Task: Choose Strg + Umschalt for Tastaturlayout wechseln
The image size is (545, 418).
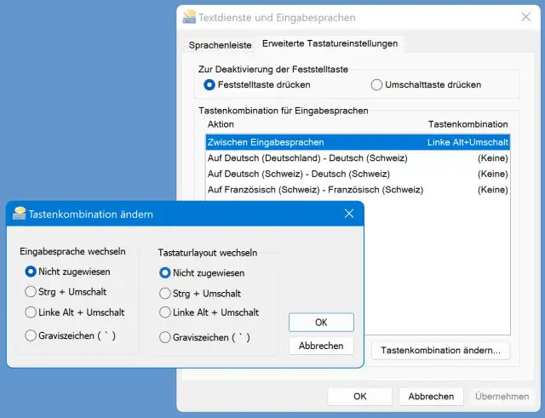Action: point(165,293)
